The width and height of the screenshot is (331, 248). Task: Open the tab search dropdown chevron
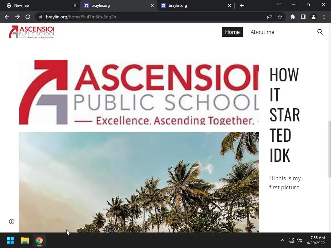pyautogui.click(x=279, y=5)
